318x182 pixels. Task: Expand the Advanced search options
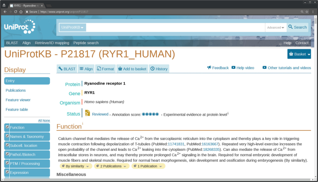point(275,28)
